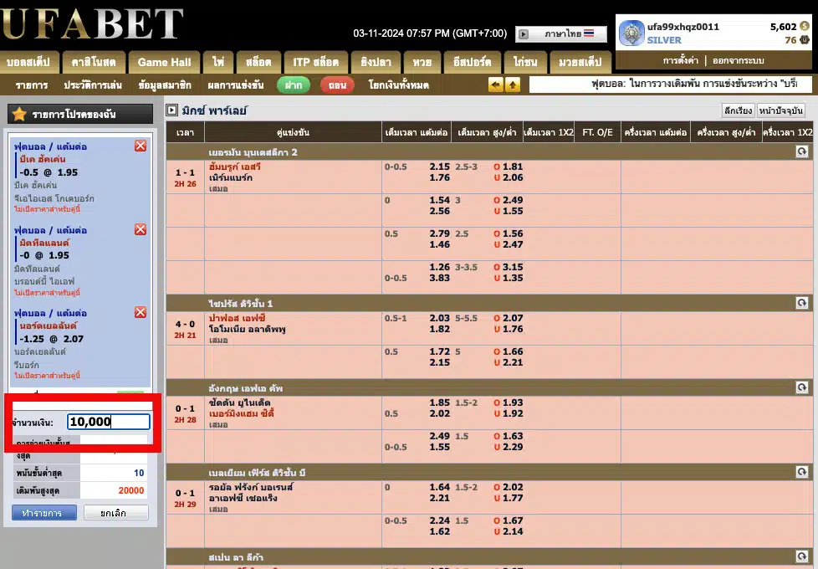Click the จำนวนเงิน amount input field
The width and height of the screenshot is (818, 569).
pos(108,423)
